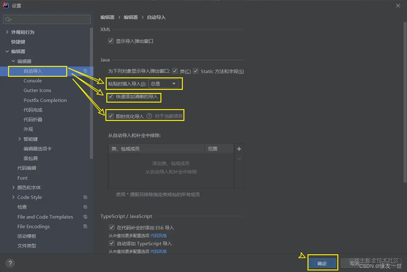Click the settings tree scrollbar

coord(91,93)
